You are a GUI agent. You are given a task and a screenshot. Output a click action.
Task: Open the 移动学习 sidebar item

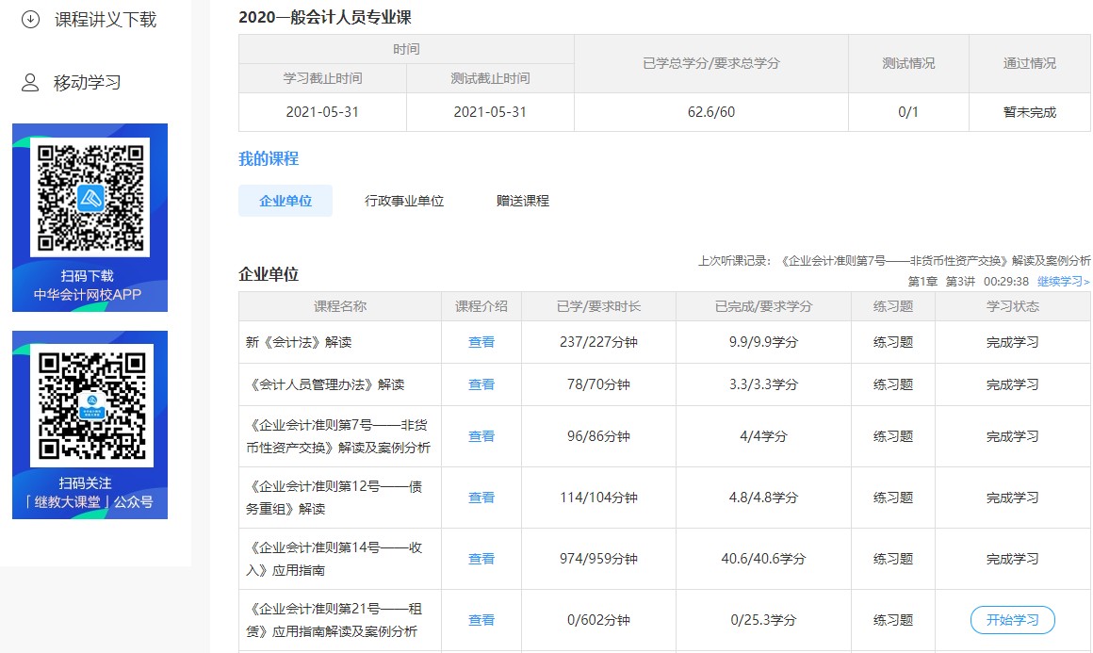pos(87,83)
